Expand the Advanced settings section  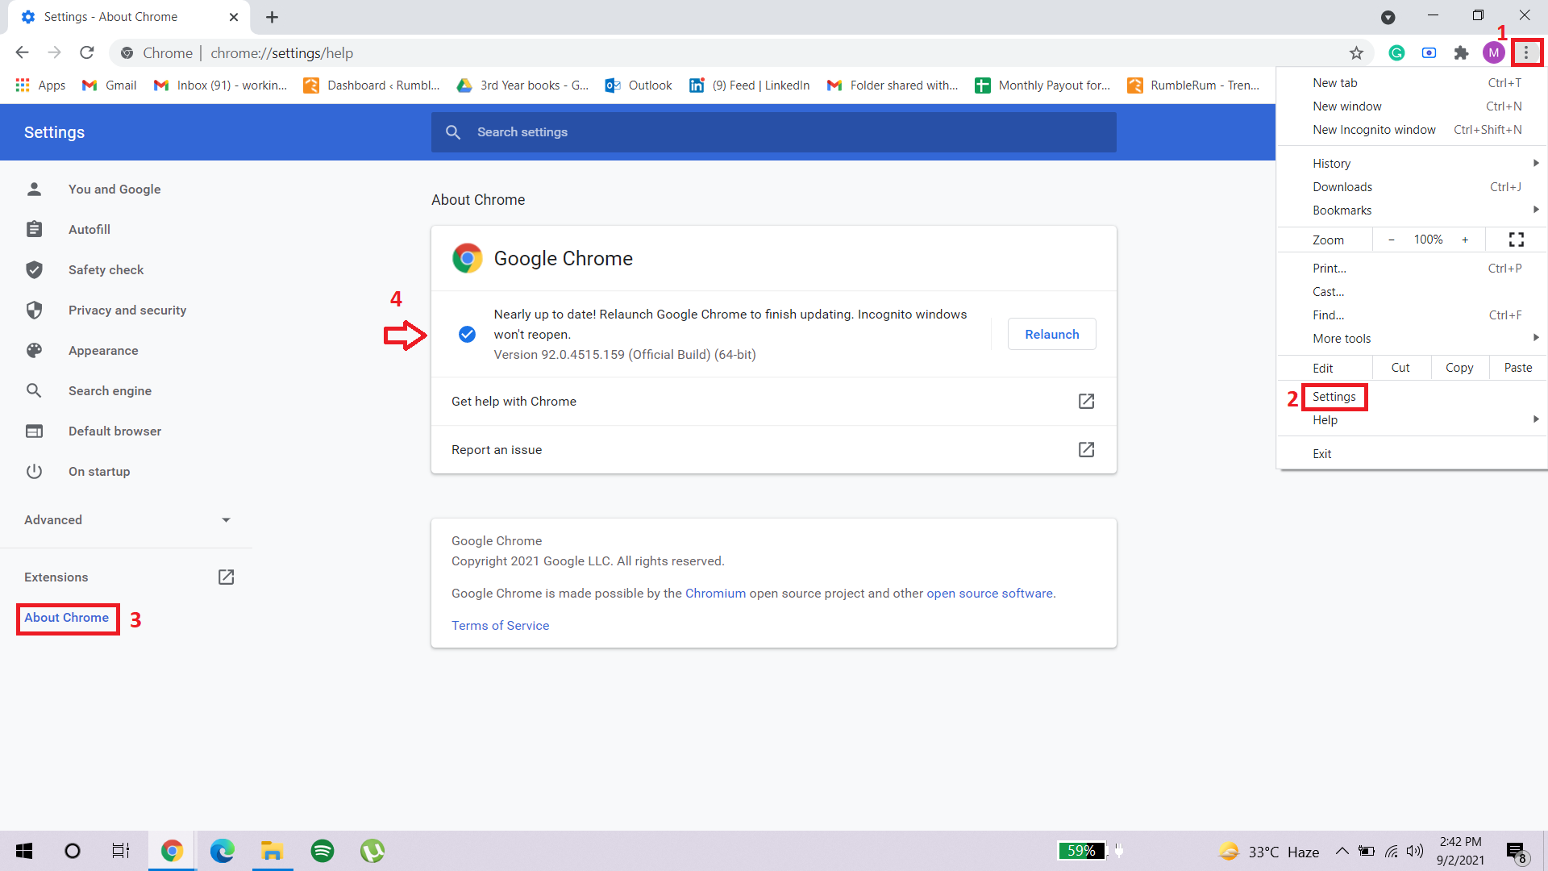point(129,520)
